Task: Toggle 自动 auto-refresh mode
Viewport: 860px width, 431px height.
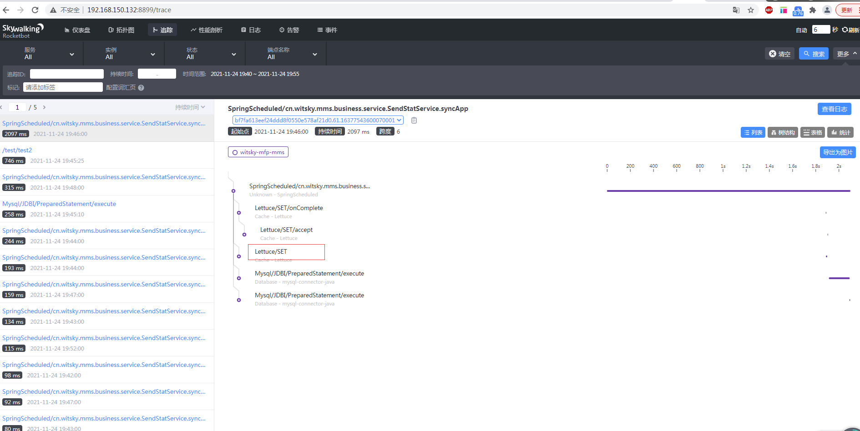Action: pyautogui.click(x=801, y=30)
